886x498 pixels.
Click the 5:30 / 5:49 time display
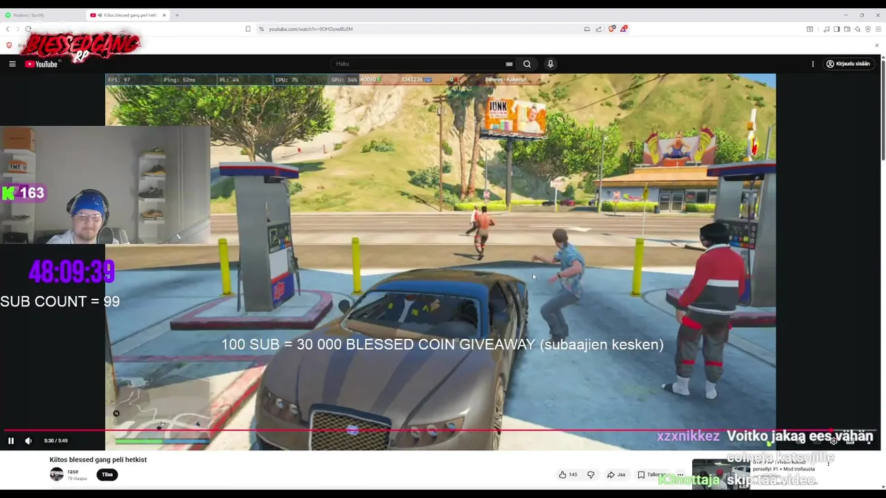coord(56,441)
